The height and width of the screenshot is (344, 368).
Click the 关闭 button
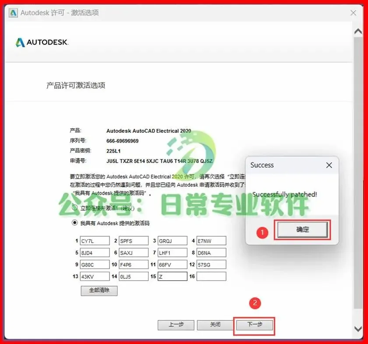pos(215,325)
